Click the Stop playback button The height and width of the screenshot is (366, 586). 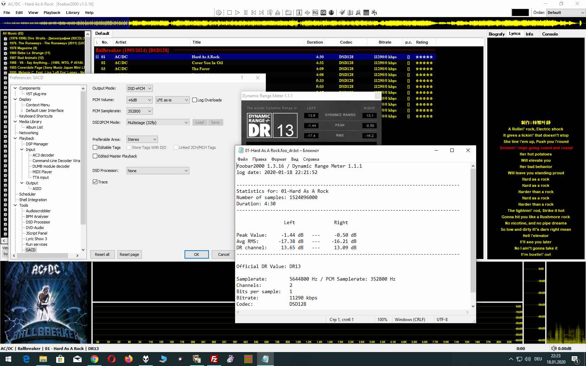(229, 13)
